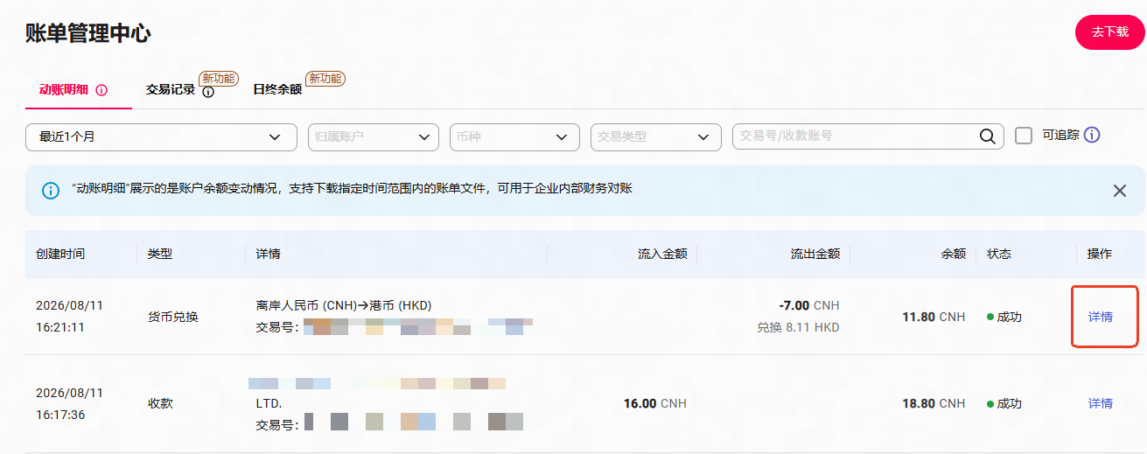Click the 去下载 download button

point(1109,31)
